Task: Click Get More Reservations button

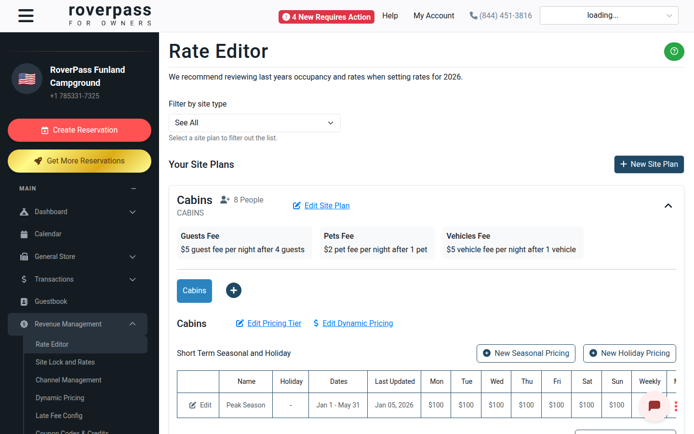Action: pos(80,161)
